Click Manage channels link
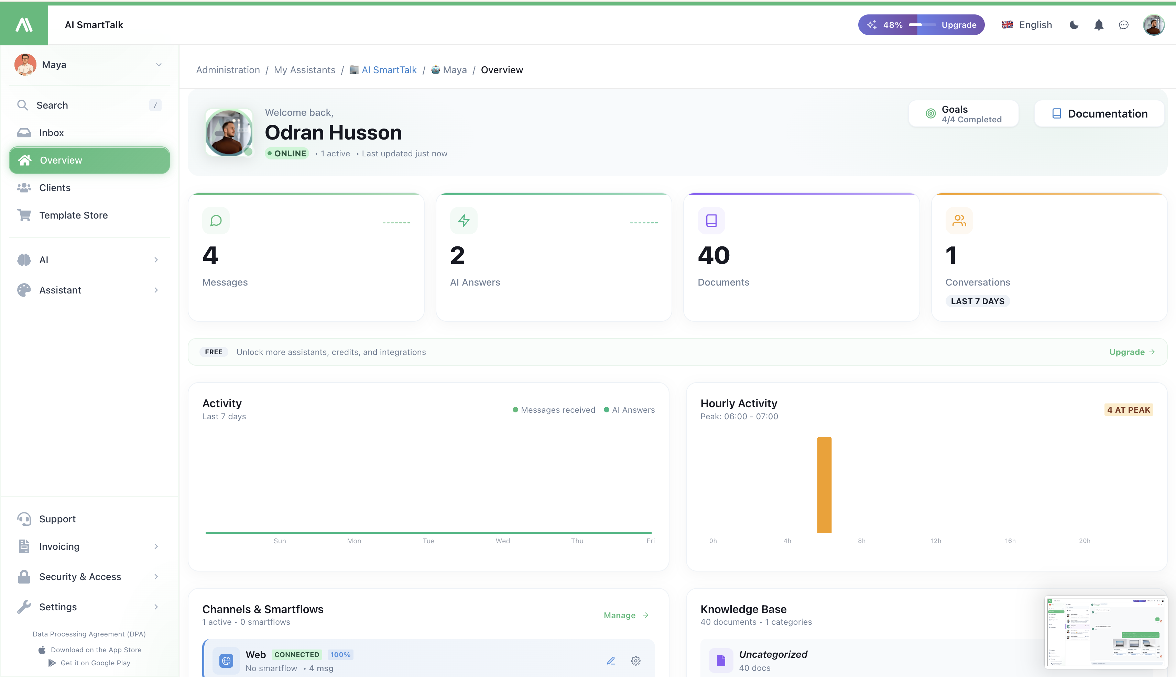The image size is (1176, 677). (x=626, y=615)
